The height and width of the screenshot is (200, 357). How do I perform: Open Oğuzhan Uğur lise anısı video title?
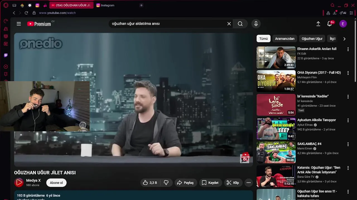pyautogui.click(x=317, y=194)
